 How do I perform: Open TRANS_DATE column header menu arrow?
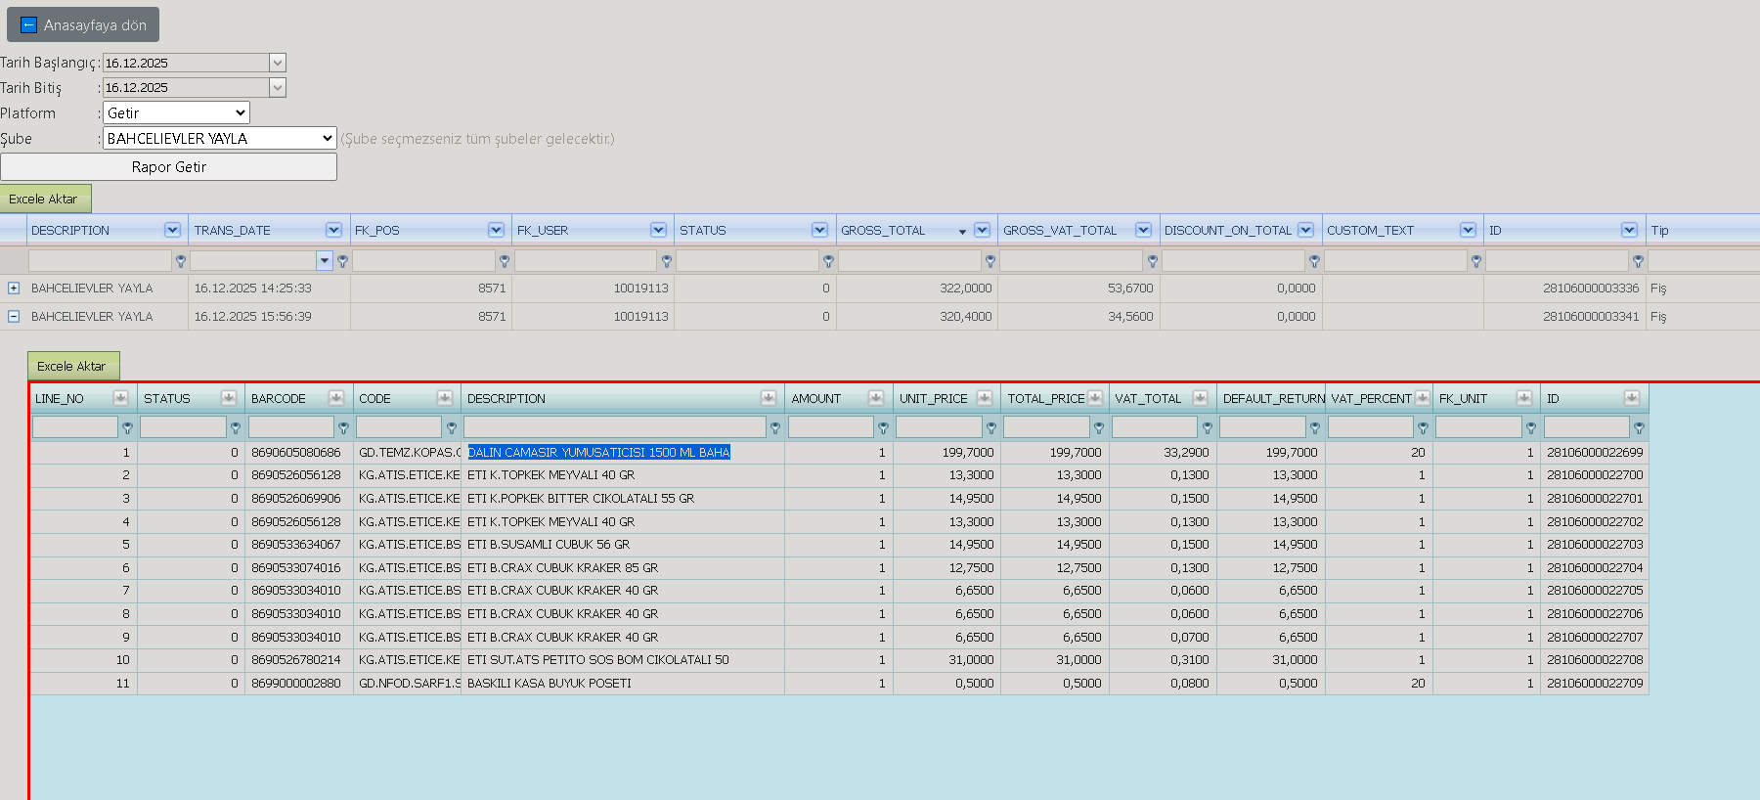point(333,230)
